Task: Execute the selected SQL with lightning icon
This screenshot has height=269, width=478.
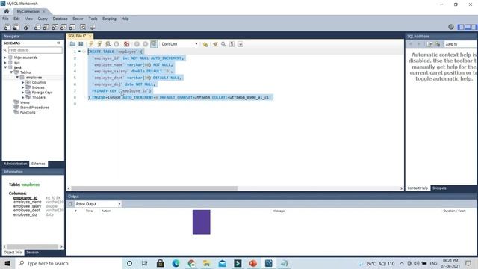Action: point(91,44)
